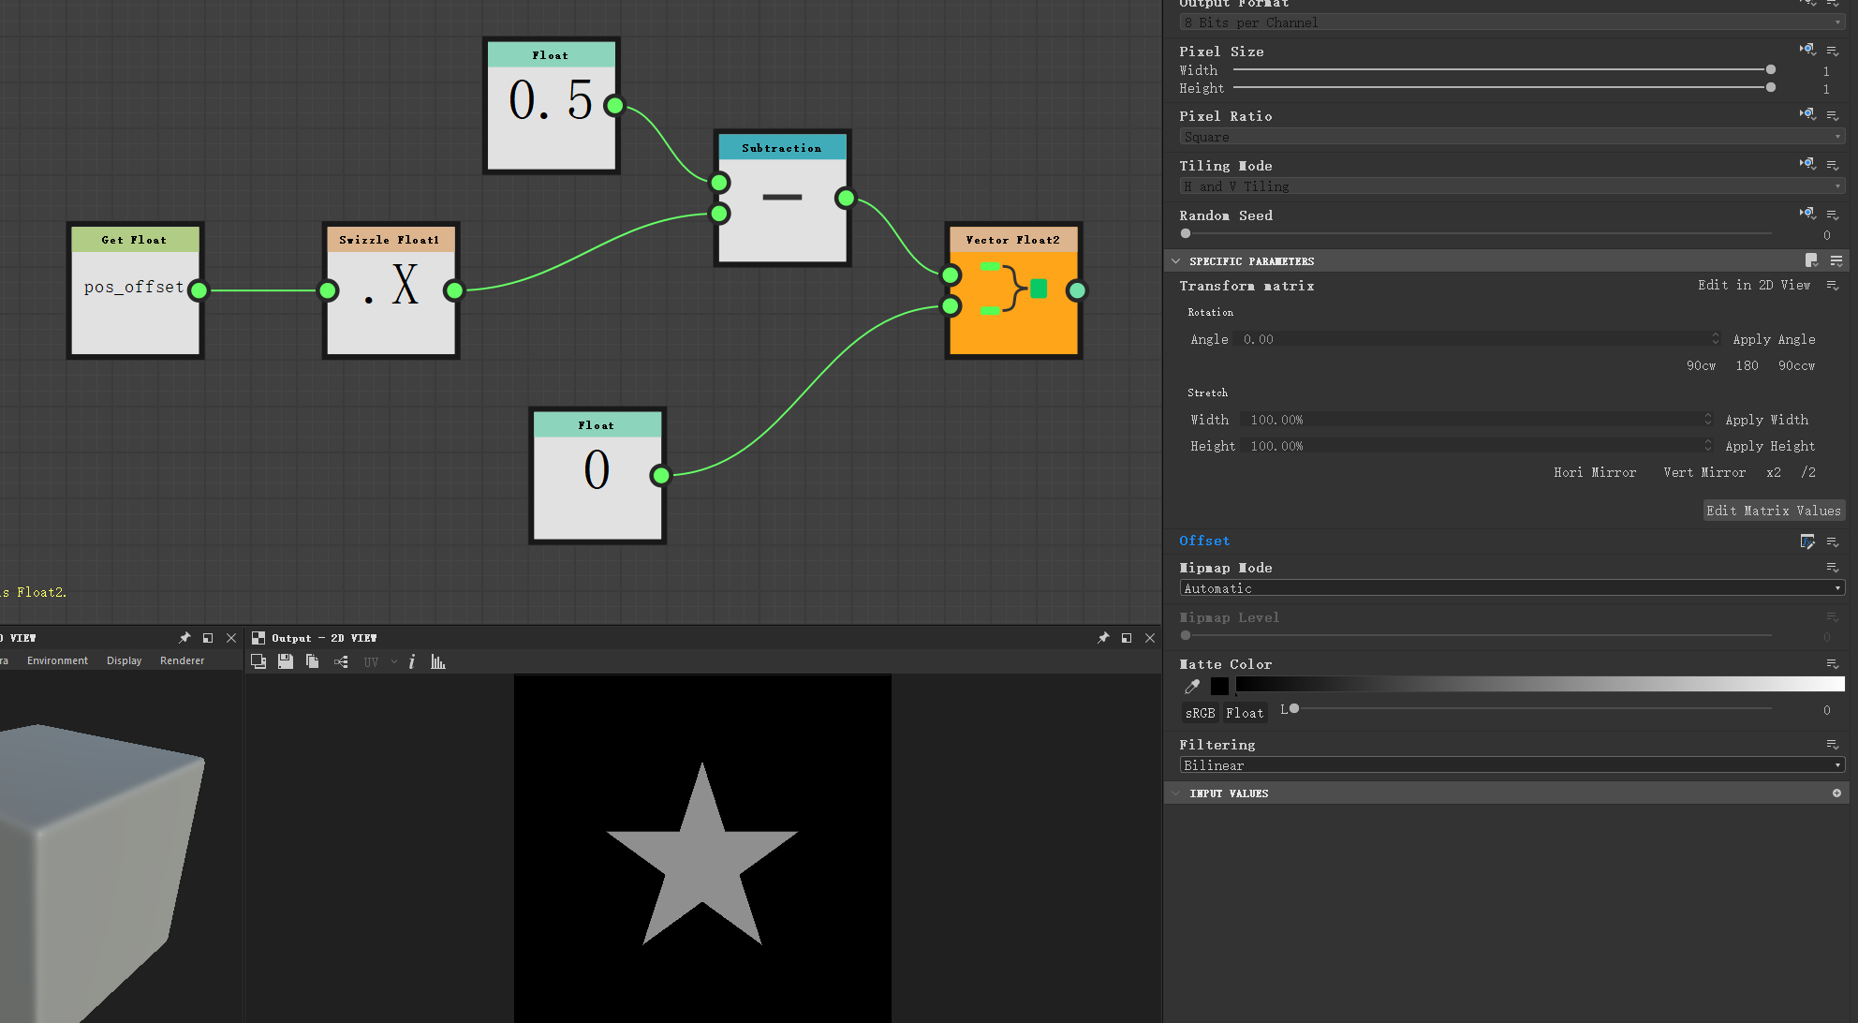Click the /2 stretch button

tap(1808, 472)
